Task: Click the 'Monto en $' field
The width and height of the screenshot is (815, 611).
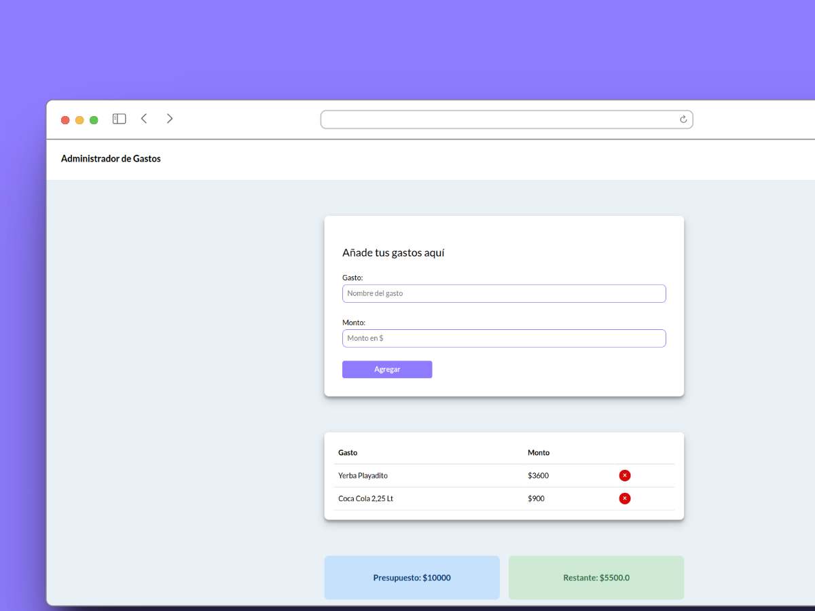Action: (x=504, y=338)
